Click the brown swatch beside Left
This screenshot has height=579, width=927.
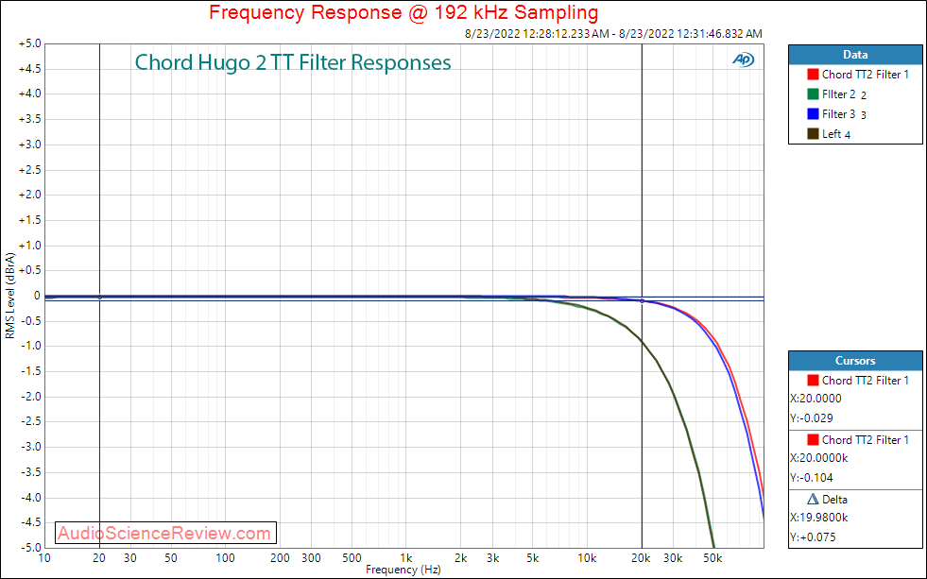(x=813, y=134)
